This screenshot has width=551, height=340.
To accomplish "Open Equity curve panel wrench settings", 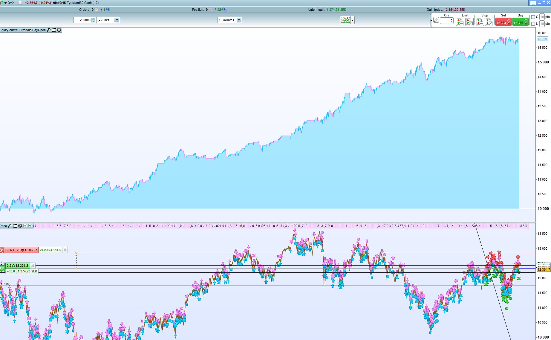I will [x=49, y=30].
